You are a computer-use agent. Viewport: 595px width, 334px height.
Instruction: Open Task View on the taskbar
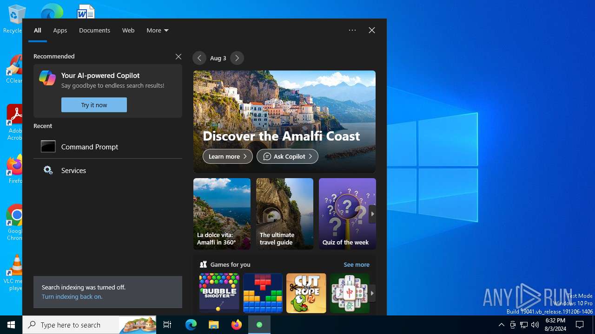click(x=167, y=325)
